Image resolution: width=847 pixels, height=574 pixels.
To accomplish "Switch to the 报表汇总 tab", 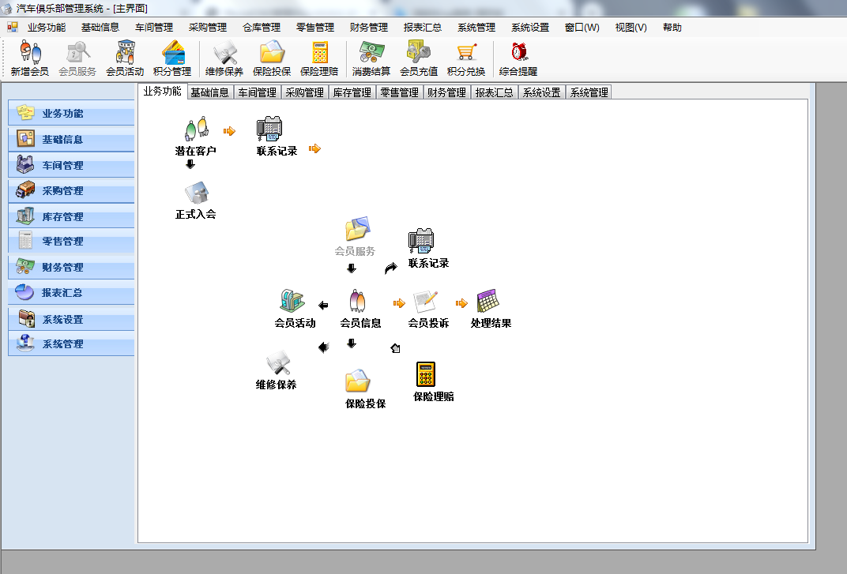I will click(x=494, y=92).
